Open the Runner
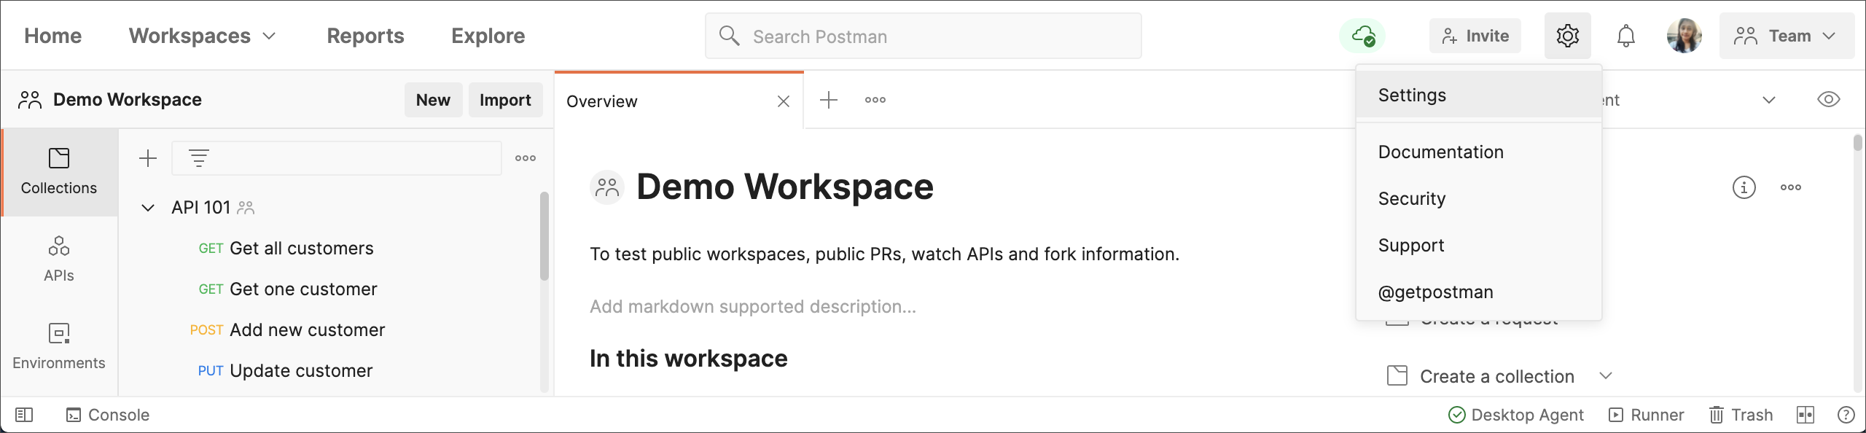The width and height of the screenshot is (1866, 433). pos(1646,415)
